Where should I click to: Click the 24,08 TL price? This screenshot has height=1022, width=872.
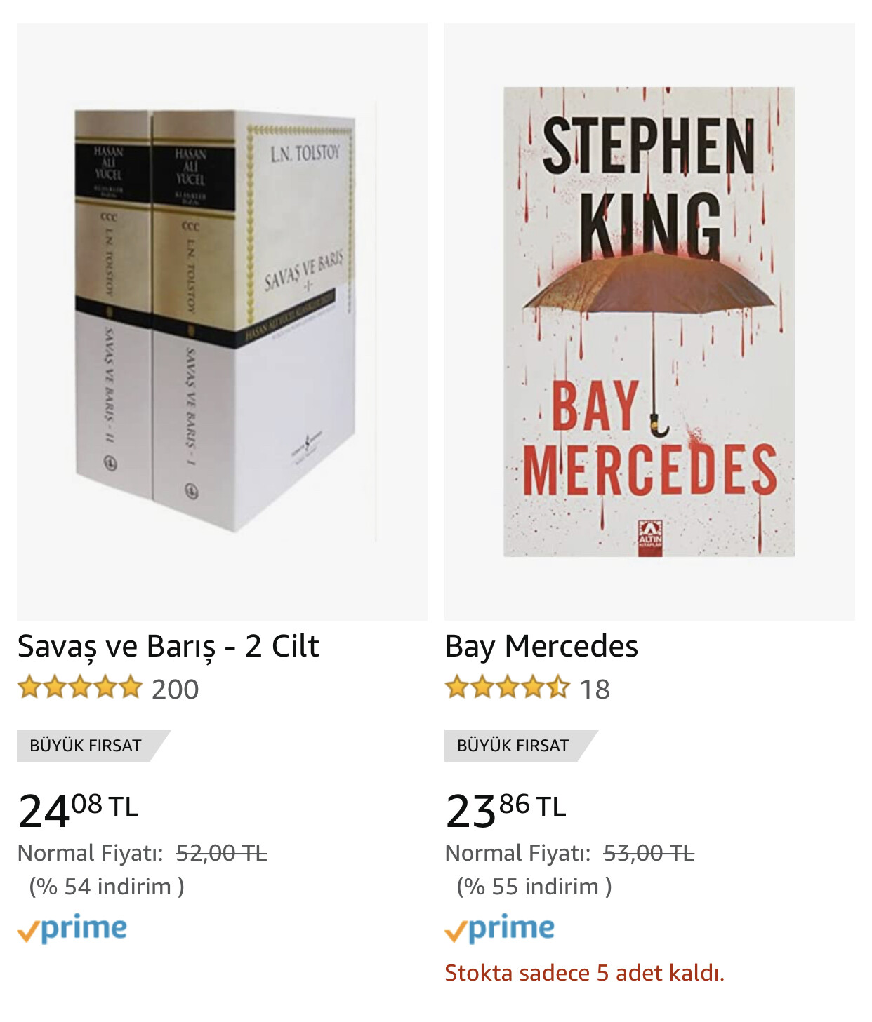click(78, 810)
